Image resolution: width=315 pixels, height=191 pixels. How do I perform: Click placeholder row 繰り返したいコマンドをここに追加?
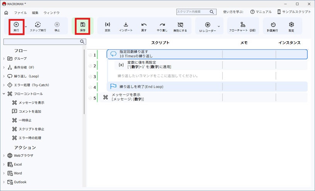[x=158, y=76]
